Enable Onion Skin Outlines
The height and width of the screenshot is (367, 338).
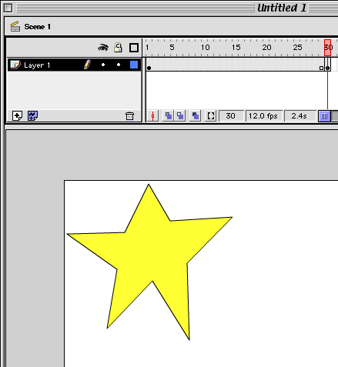pyautogui.click(x=180, y=116)
